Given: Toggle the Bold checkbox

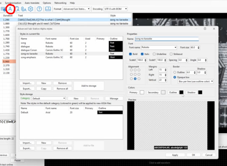Looking at the screenshot, I should coord(130,54).
